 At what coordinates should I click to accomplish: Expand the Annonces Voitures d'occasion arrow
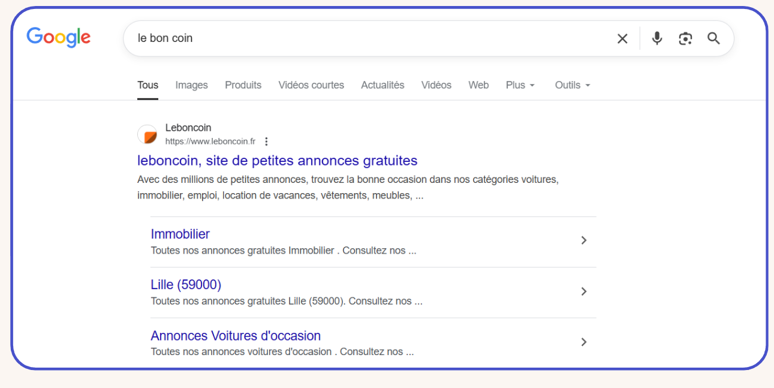pos(583,342)
